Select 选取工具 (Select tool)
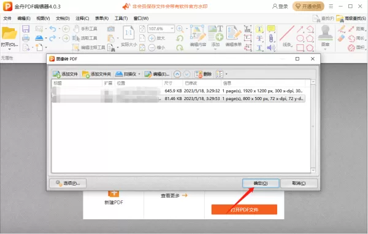Image resolution: width=368 pixels, height=234 pixels. point(85,38)
